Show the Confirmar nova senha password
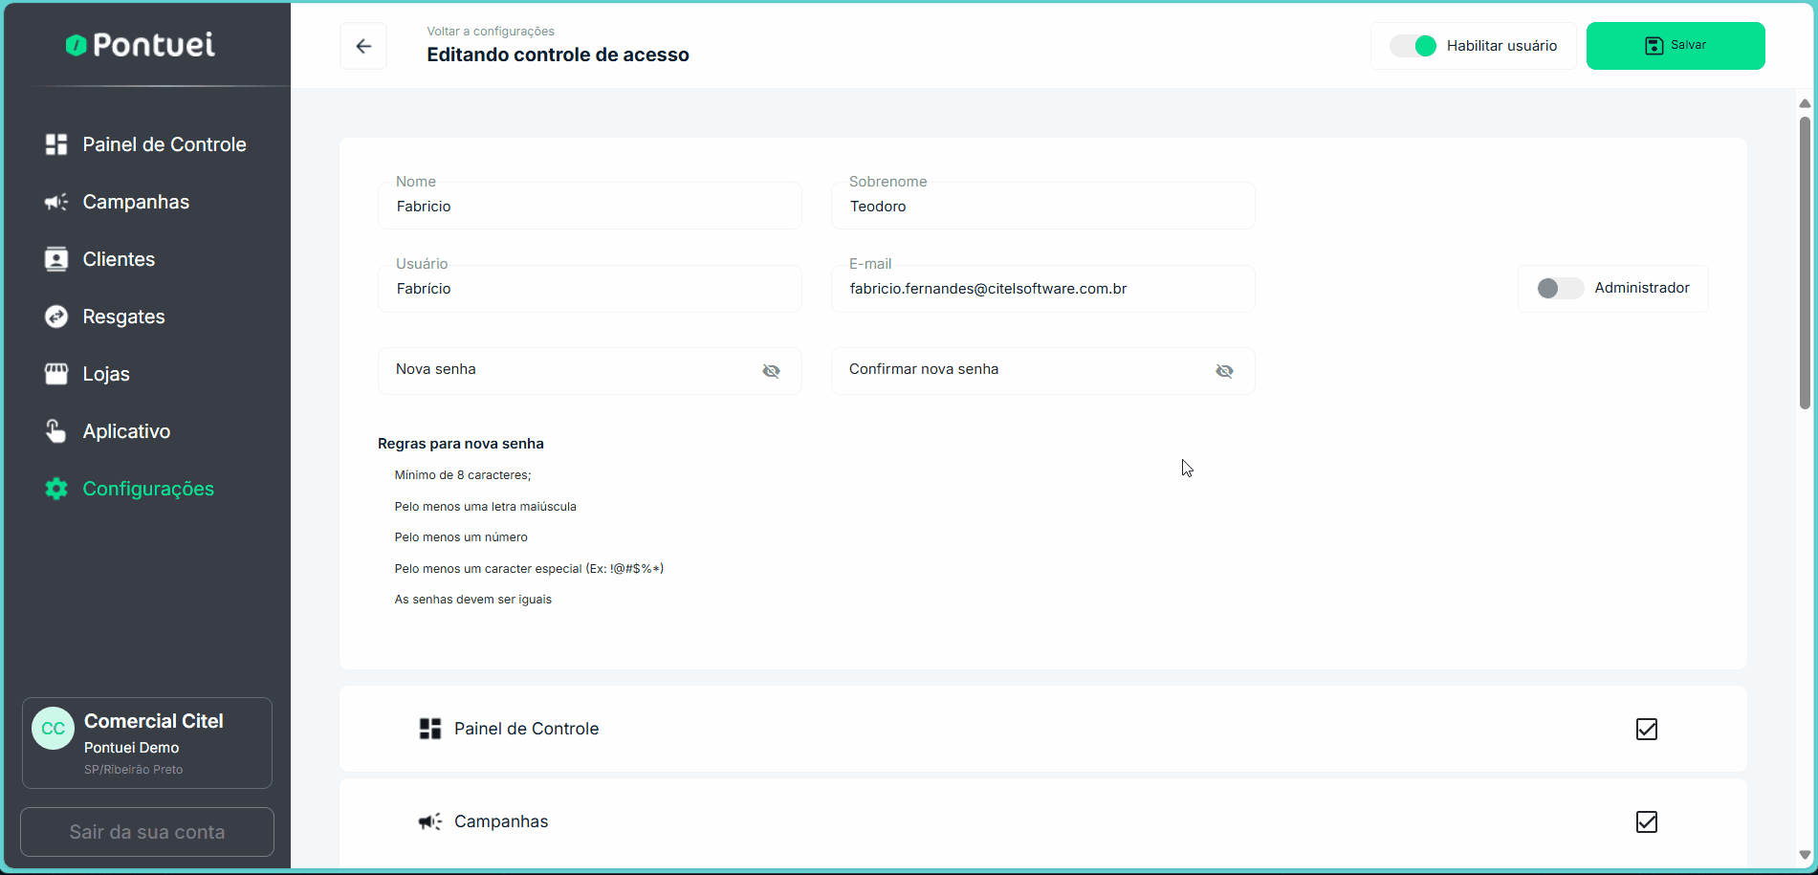Screen dimensions: 1818x875 (1224, 371)
